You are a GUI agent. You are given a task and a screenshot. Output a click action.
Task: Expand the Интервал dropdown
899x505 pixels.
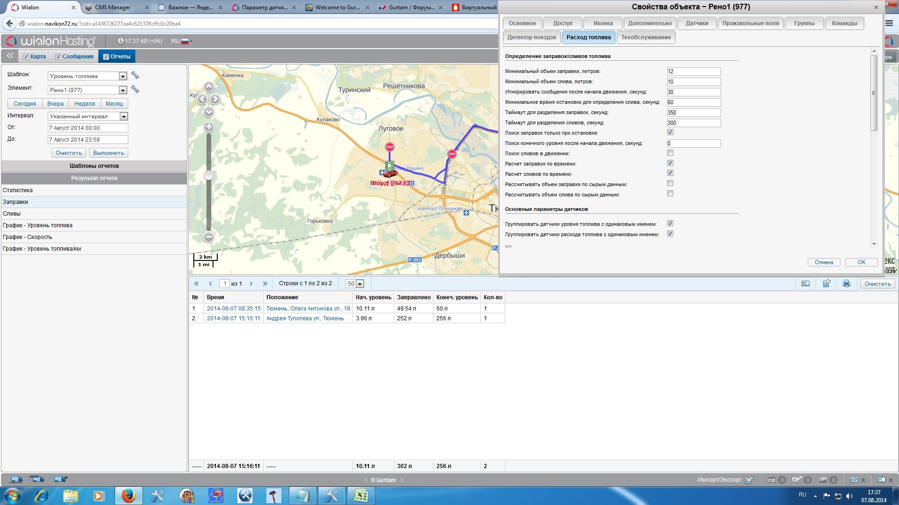point(124,116)
